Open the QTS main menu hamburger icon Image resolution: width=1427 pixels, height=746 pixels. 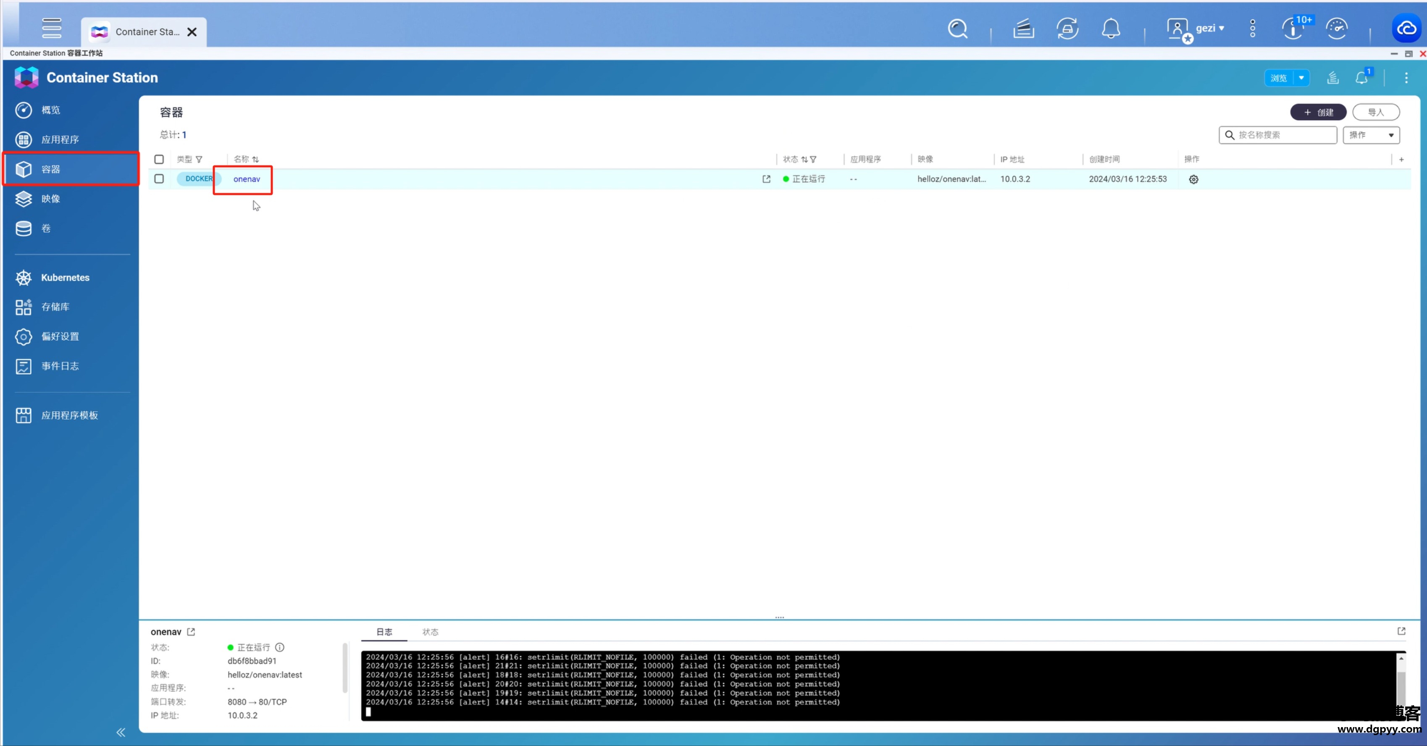(52, 28)
